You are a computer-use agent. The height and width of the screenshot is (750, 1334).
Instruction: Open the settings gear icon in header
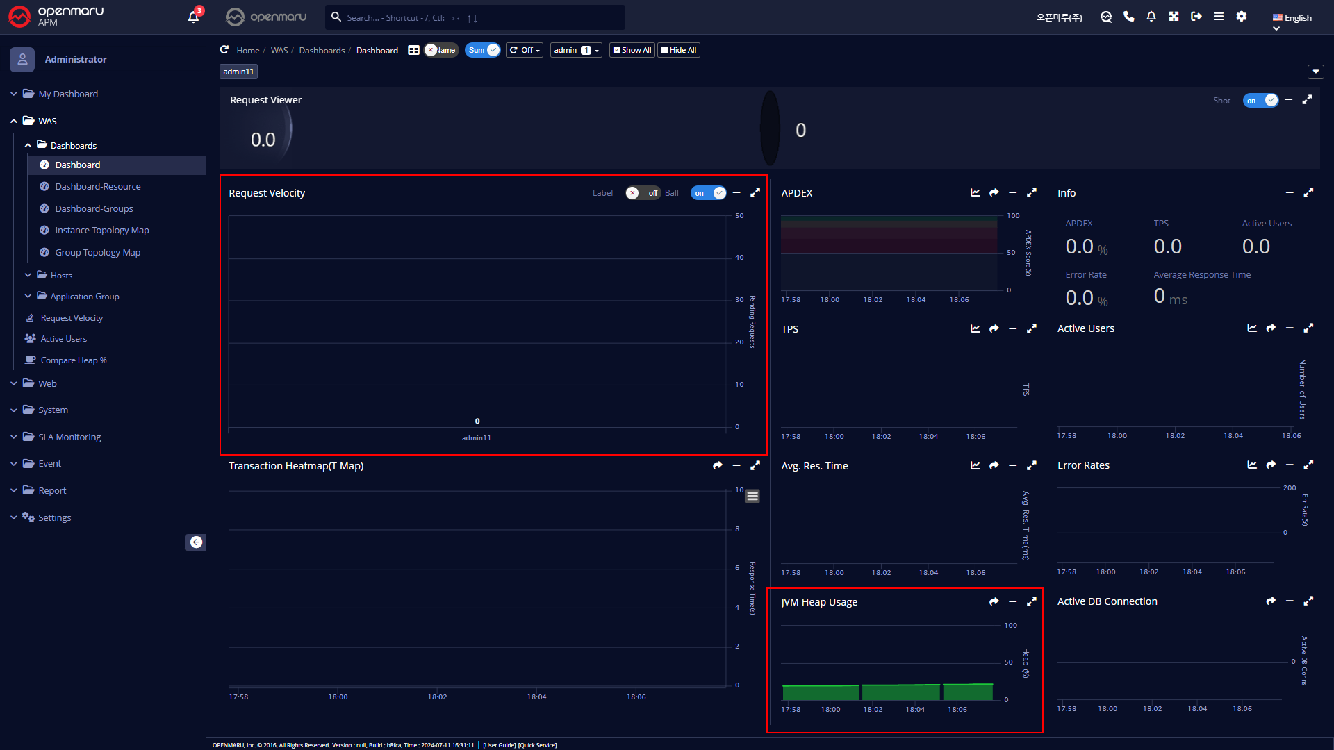click(x=1242, y=17)
